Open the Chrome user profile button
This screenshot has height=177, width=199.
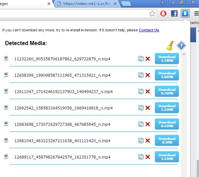coord(162,2)
